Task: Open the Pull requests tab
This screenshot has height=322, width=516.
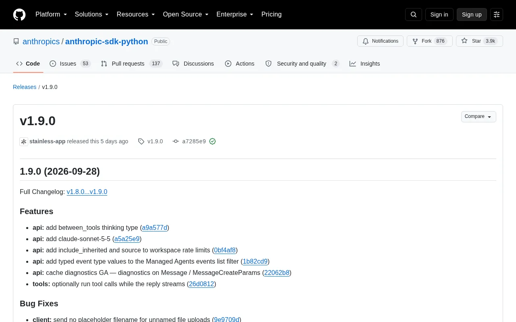Action: click(x=131, y=64)
